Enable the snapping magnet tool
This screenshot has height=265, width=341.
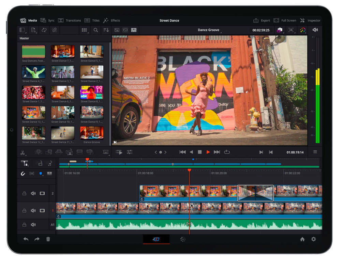tap(23, 173)
